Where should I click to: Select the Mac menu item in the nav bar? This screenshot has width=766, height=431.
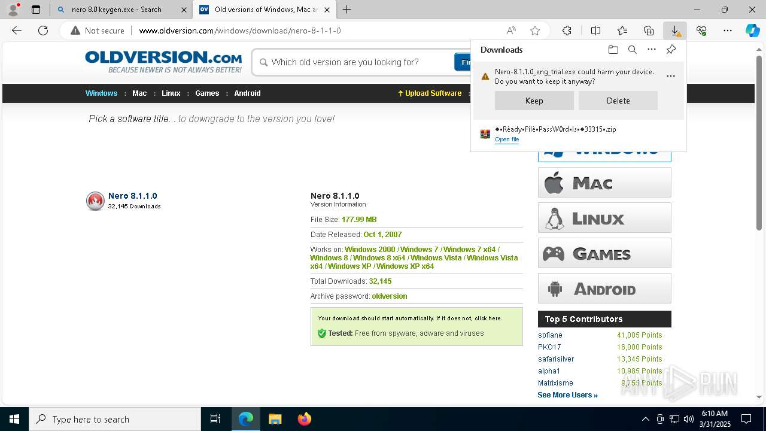[139, 93]
